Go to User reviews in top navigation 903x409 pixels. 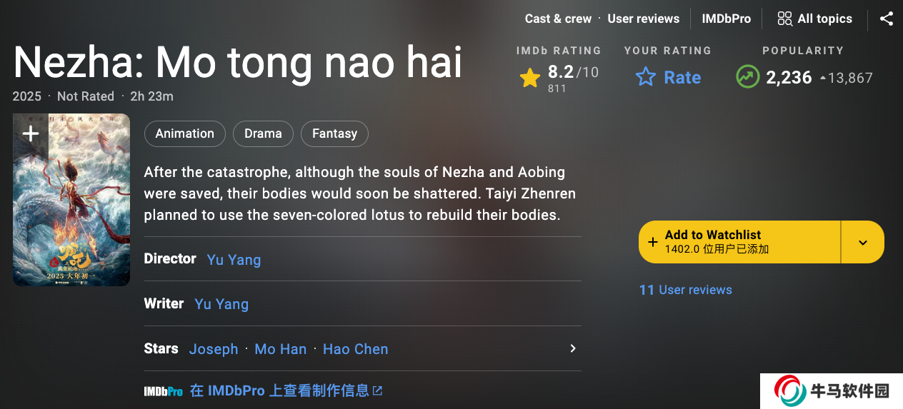click(643, 19)
